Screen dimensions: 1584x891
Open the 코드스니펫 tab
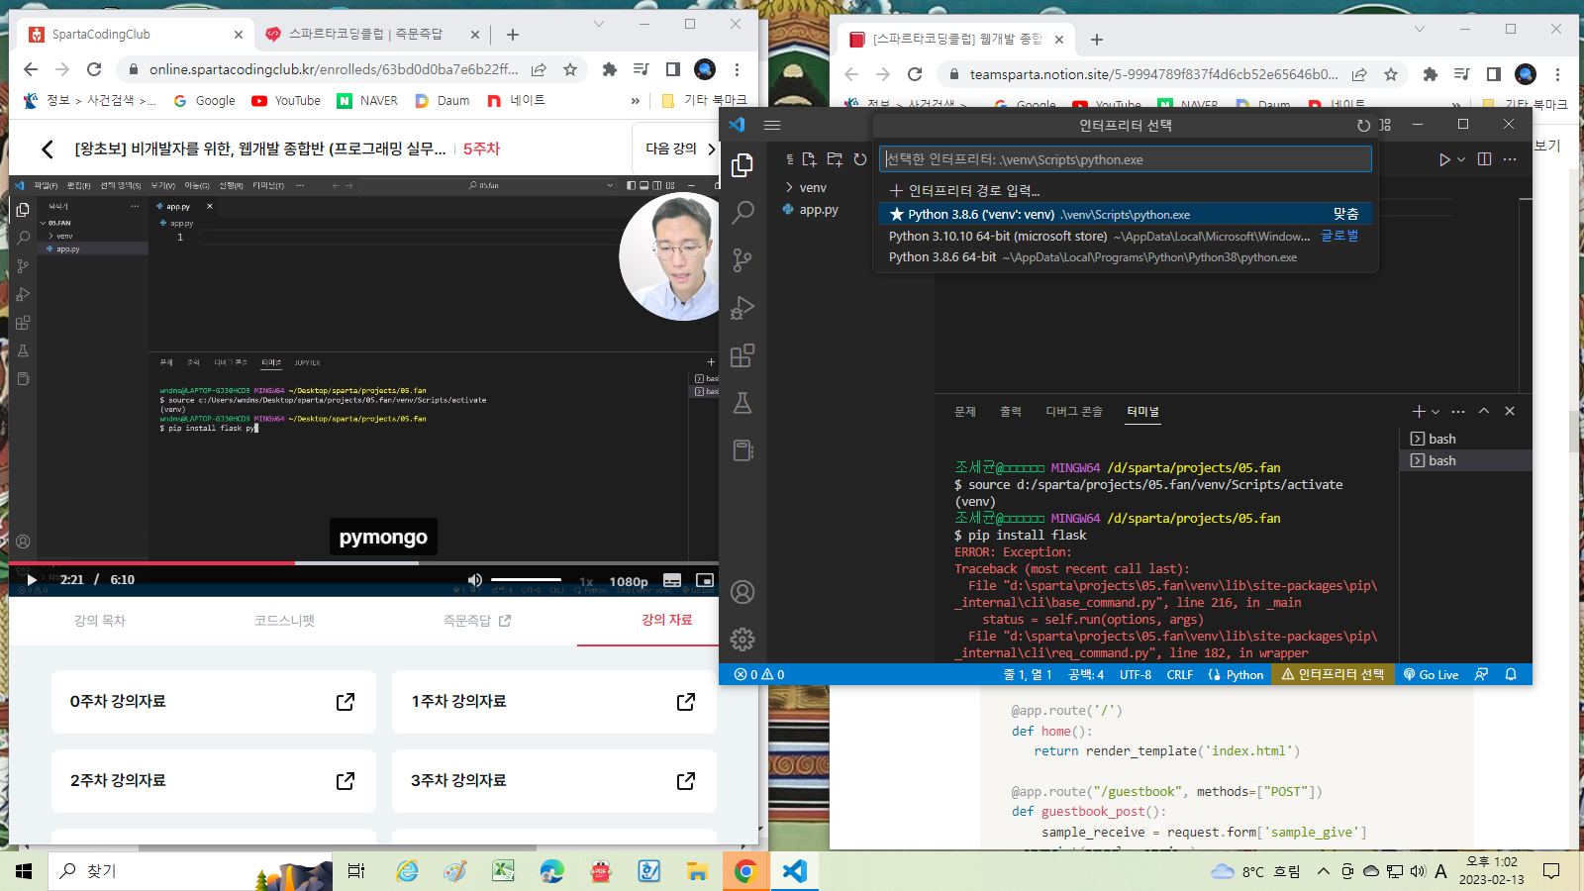point(285,621)
